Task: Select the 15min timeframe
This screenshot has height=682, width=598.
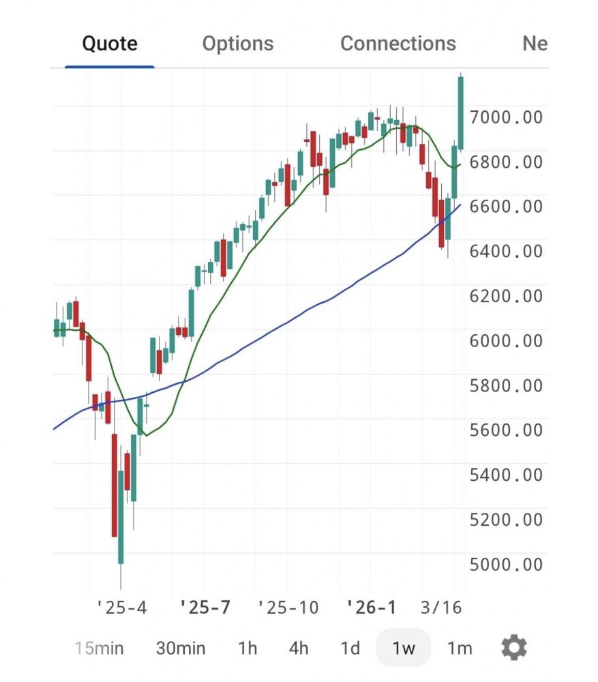Action: pyautogui.click(x=99, y=648)
